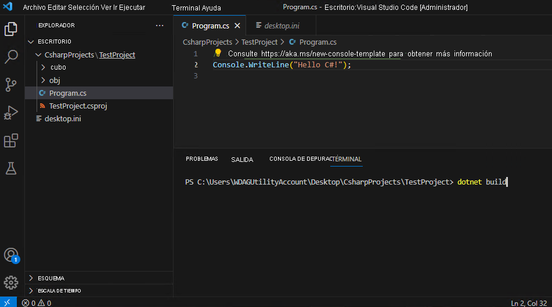The image size is (552, 307).
Task: Open the Selección menu
Action: (83, 8)
